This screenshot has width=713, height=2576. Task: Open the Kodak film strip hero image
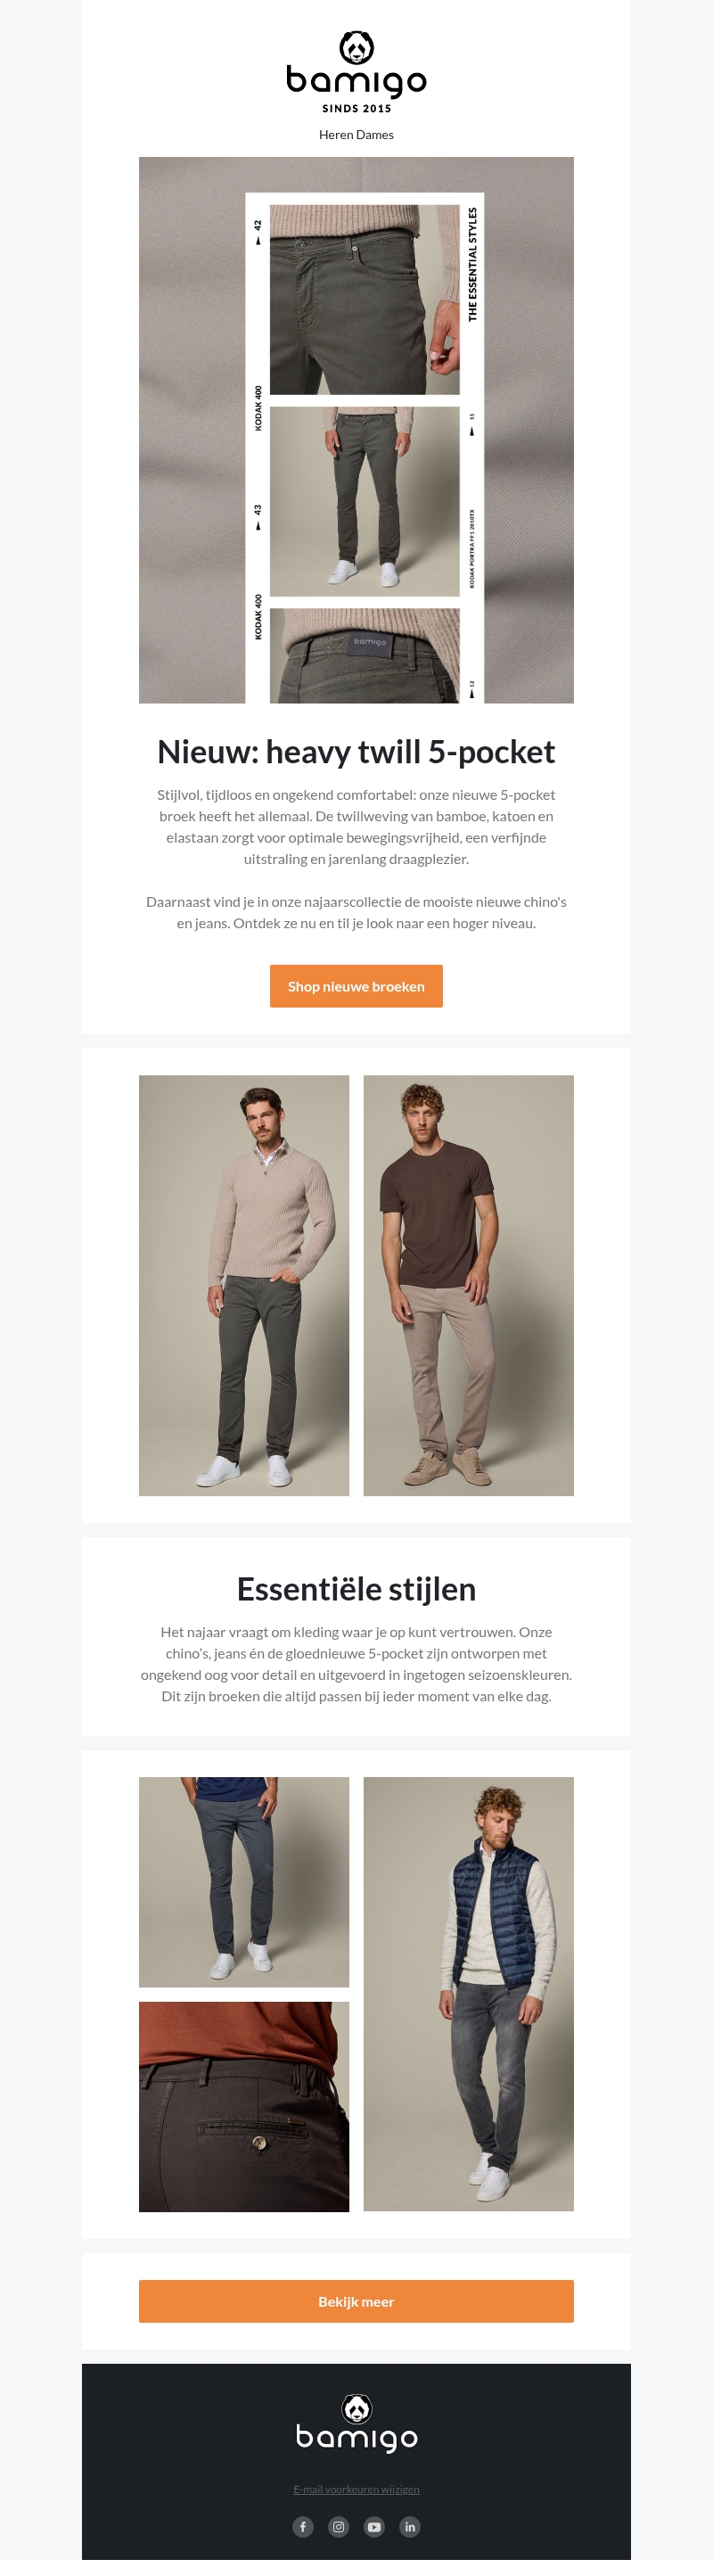pos(356,430)
